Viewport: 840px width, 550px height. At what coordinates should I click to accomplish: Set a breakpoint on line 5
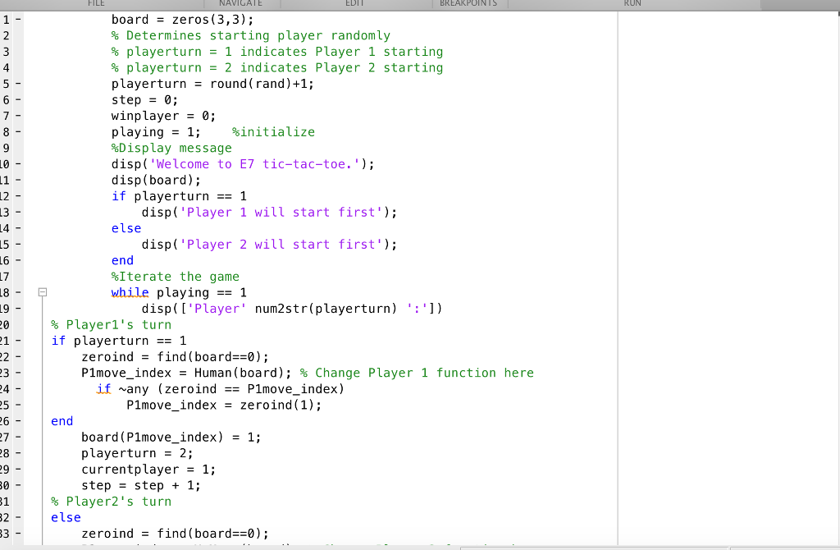tap(18, 83)
